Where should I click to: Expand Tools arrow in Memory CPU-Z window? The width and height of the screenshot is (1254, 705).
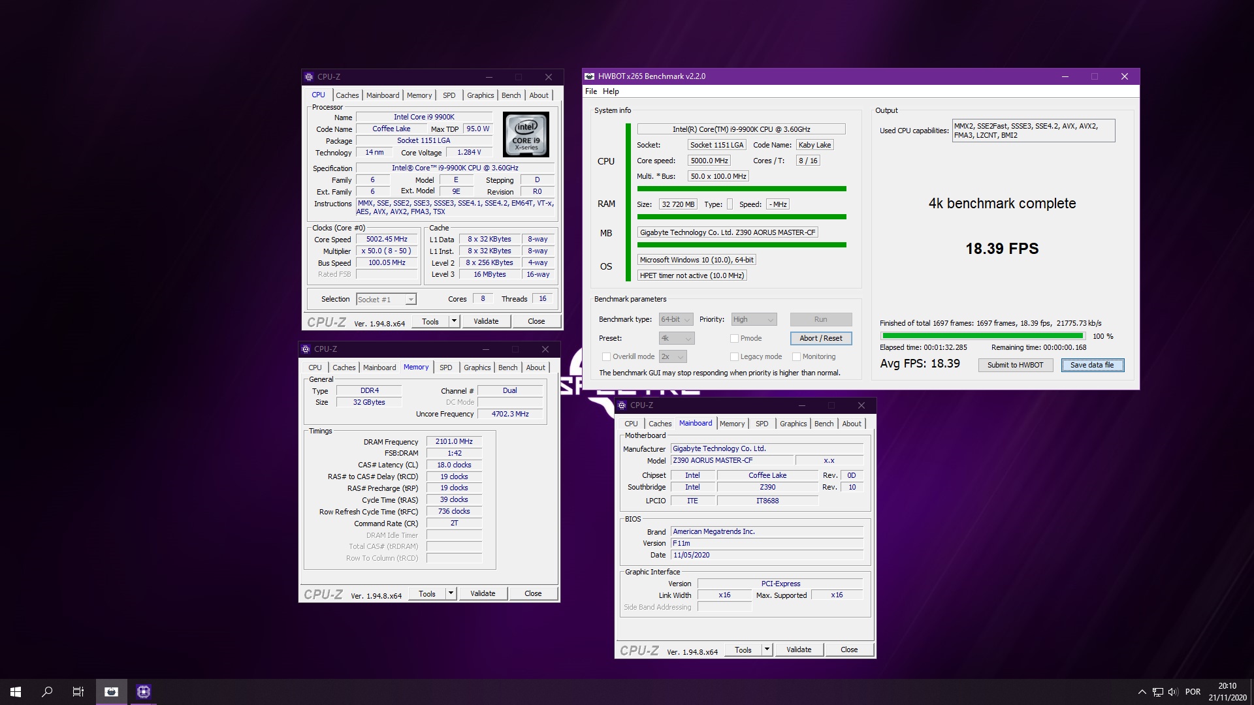point(451,593)
